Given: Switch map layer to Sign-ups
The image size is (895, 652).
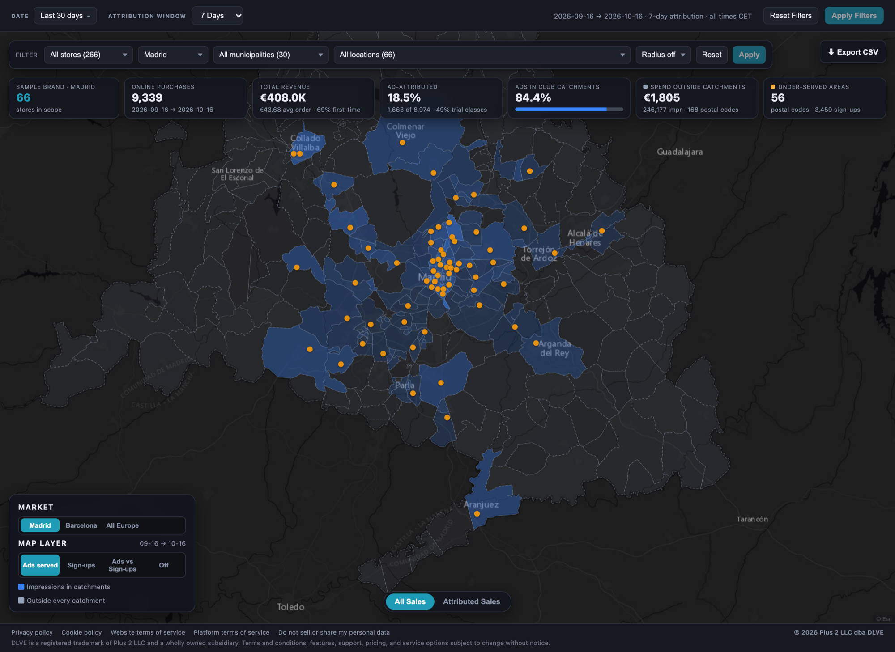Looking at the screenshot, I should pyautogui.click(x=81, y=565).
